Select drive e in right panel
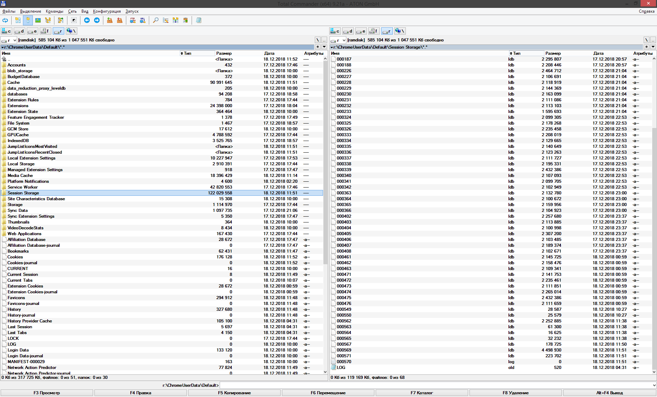Screen dimensions: 657x397 [361, 31]
